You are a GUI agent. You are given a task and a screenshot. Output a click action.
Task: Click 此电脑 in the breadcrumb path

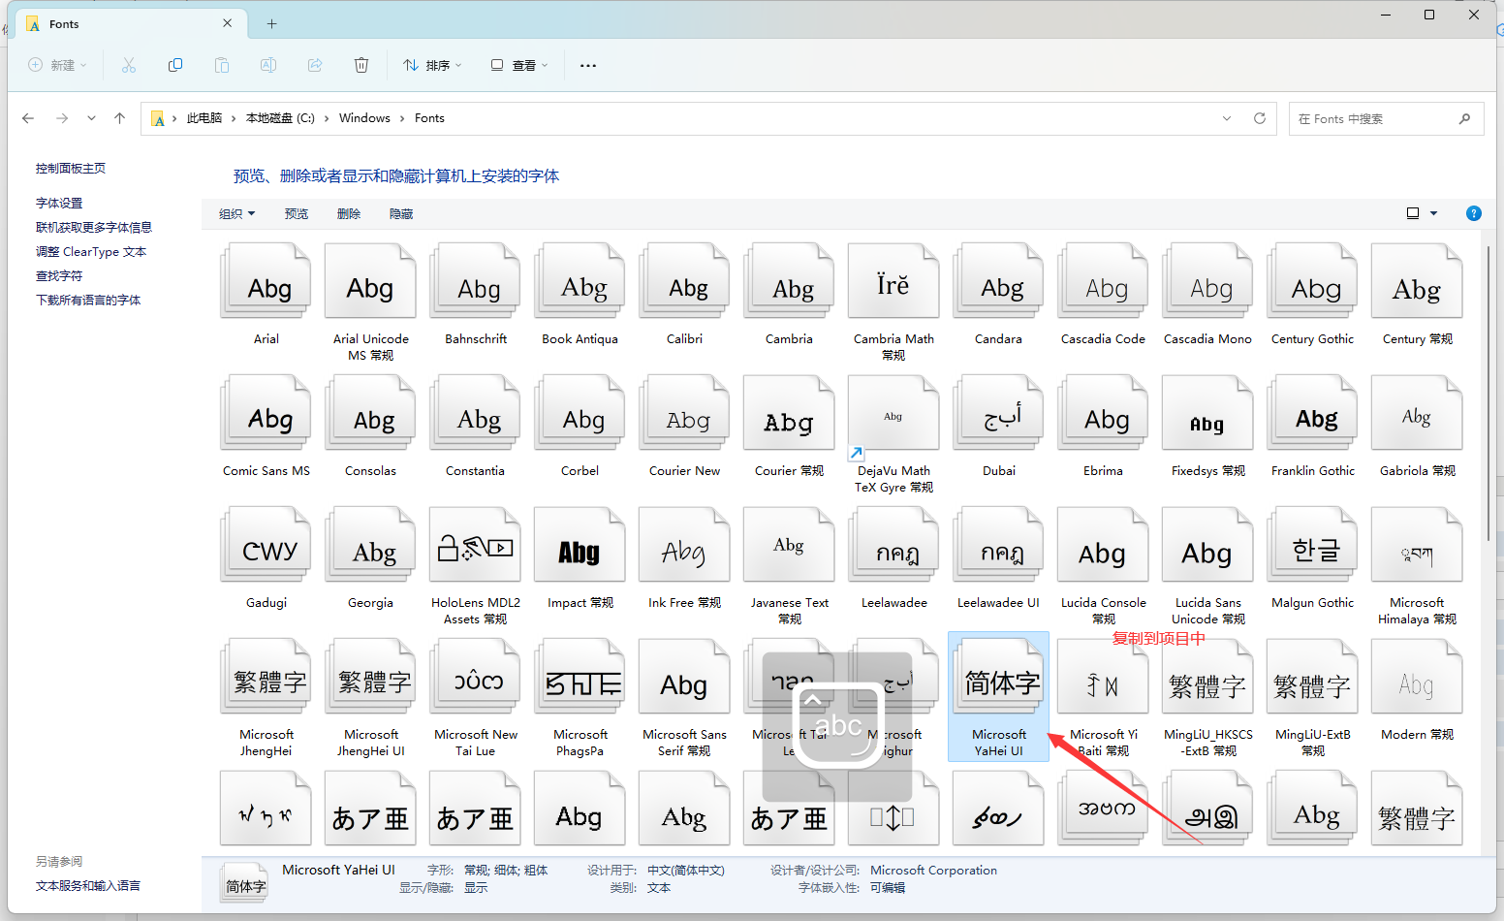[x=204, y=118]
